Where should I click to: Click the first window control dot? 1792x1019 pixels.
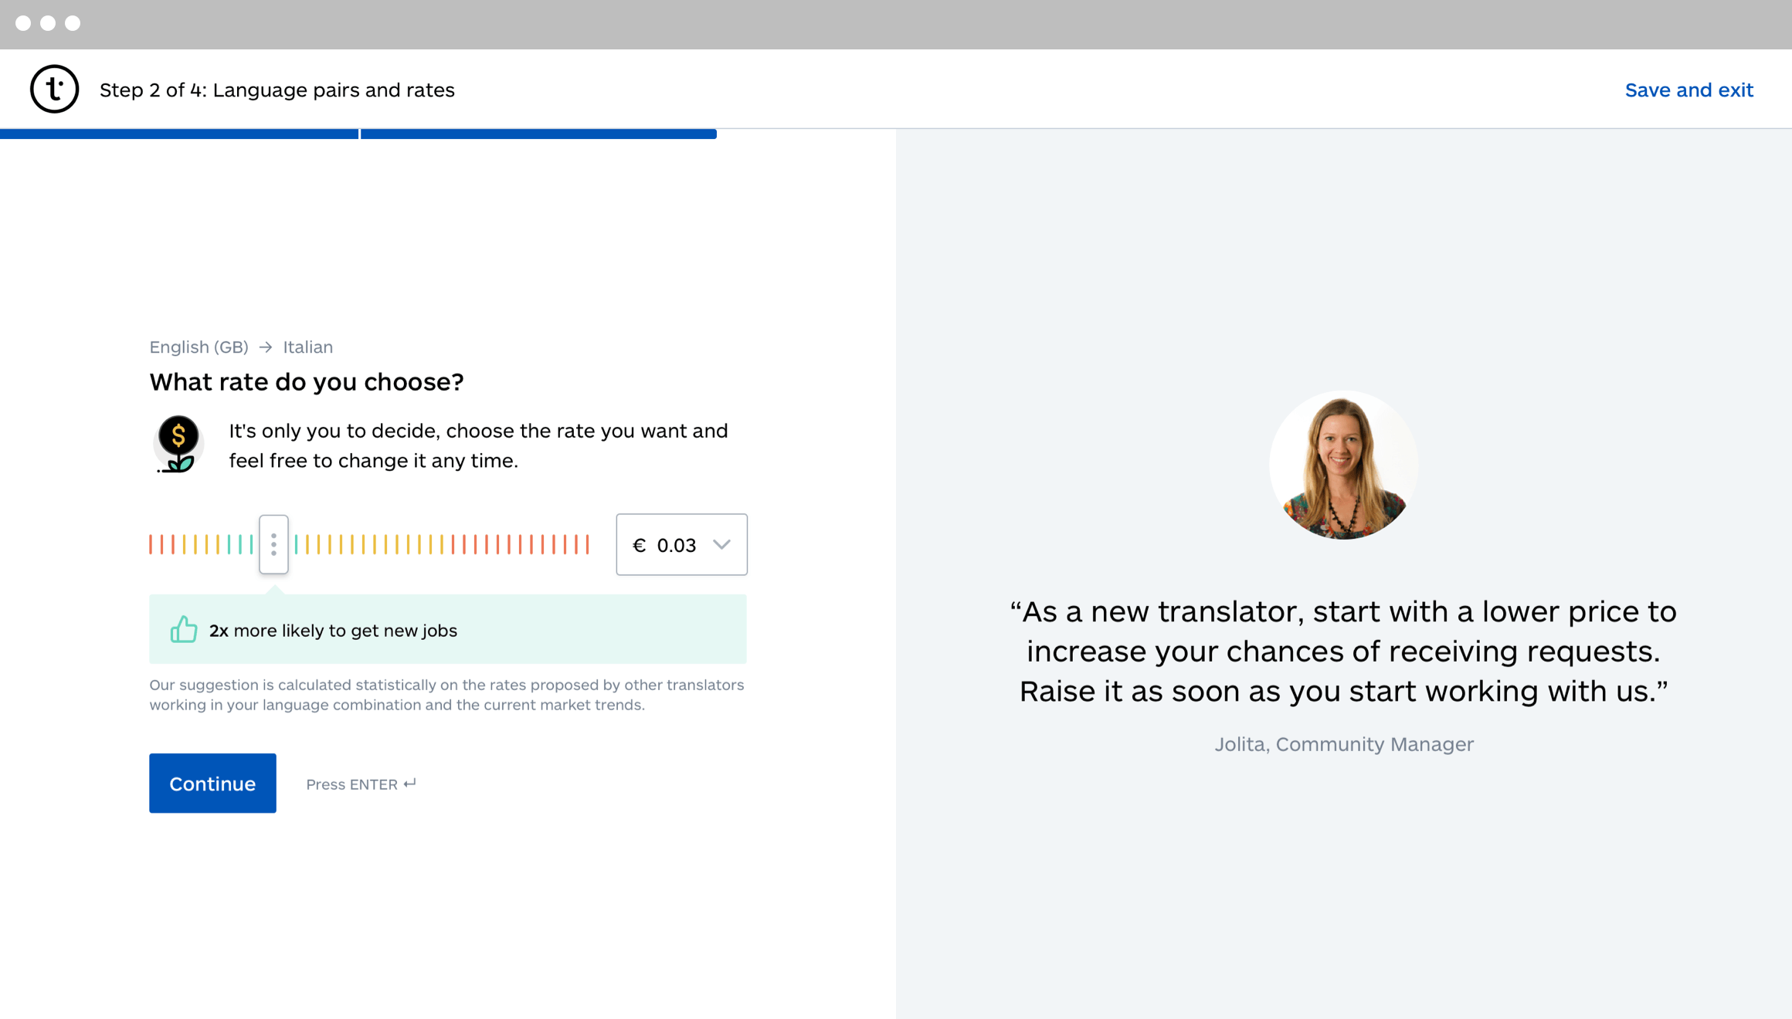(23, 23)
